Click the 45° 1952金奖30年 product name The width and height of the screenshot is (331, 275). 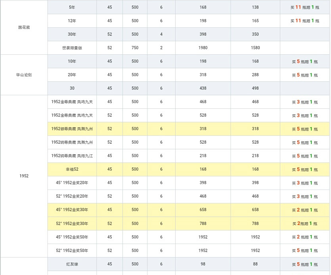click(72, 210)
